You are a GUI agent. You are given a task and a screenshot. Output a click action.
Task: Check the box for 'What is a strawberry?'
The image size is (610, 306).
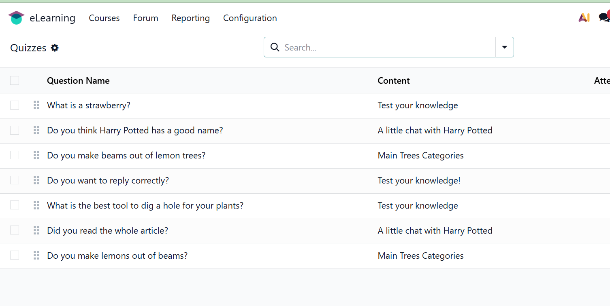coord(15,105)
